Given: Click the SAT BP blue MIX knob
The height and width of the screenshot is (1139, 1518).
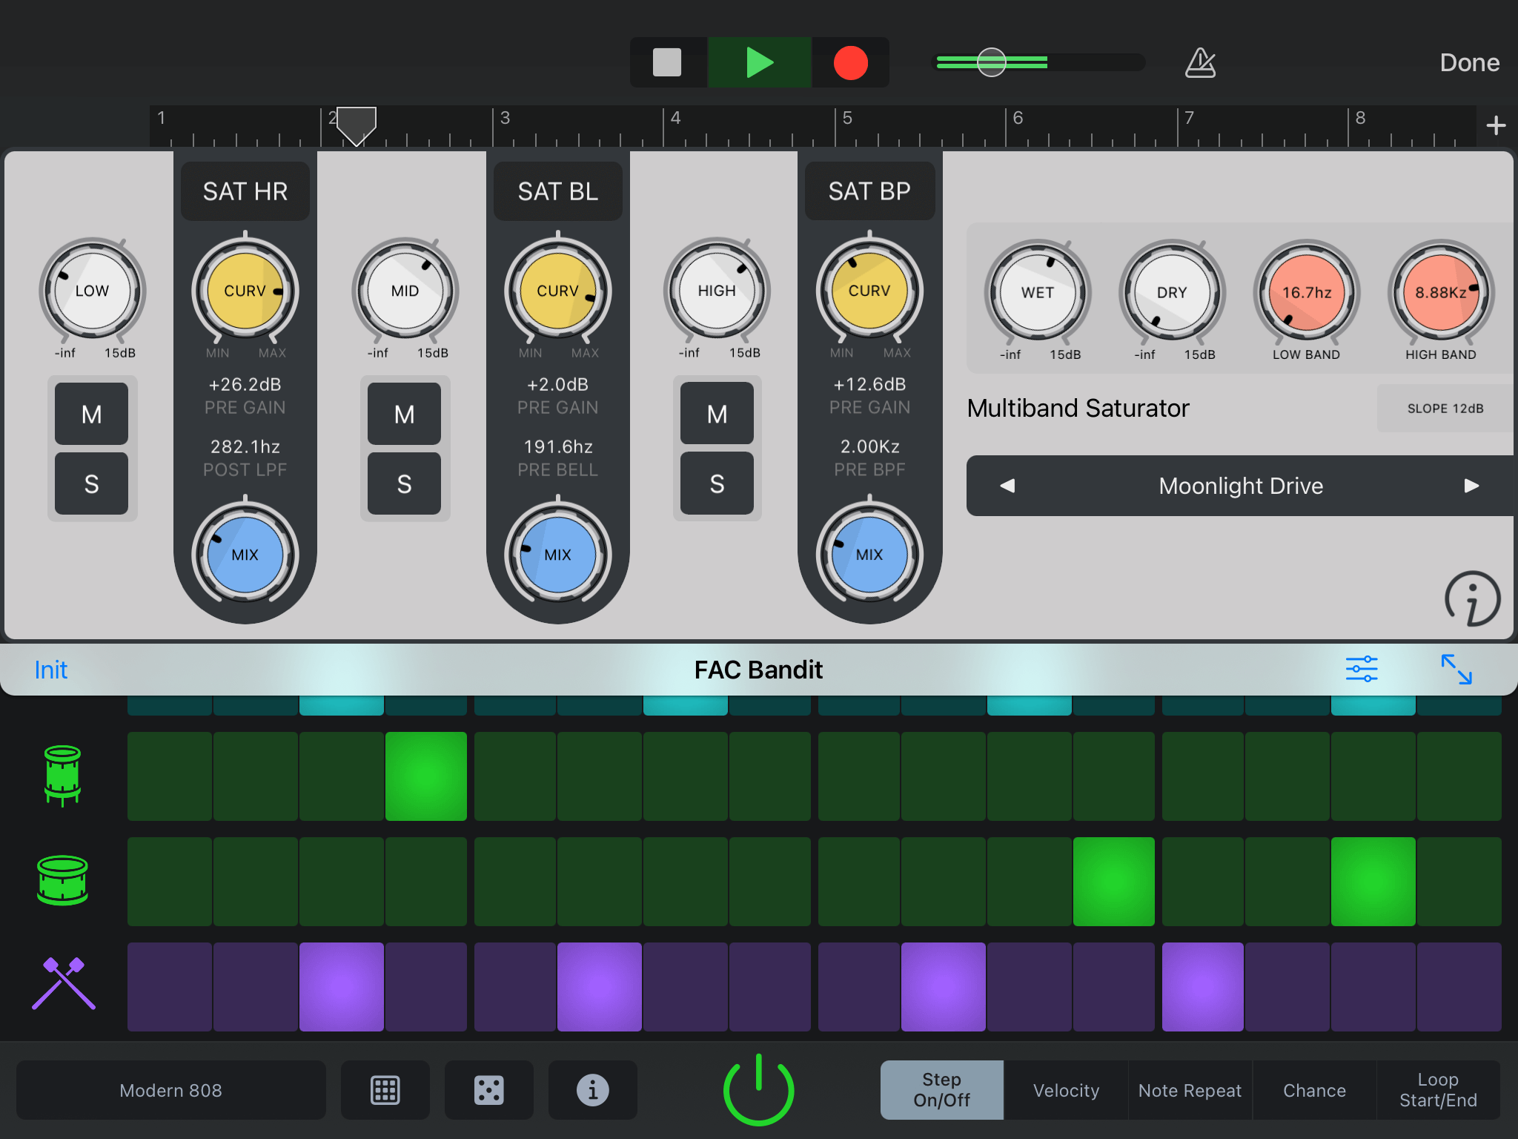Looking at the screenshot, I should pos(869,554).
